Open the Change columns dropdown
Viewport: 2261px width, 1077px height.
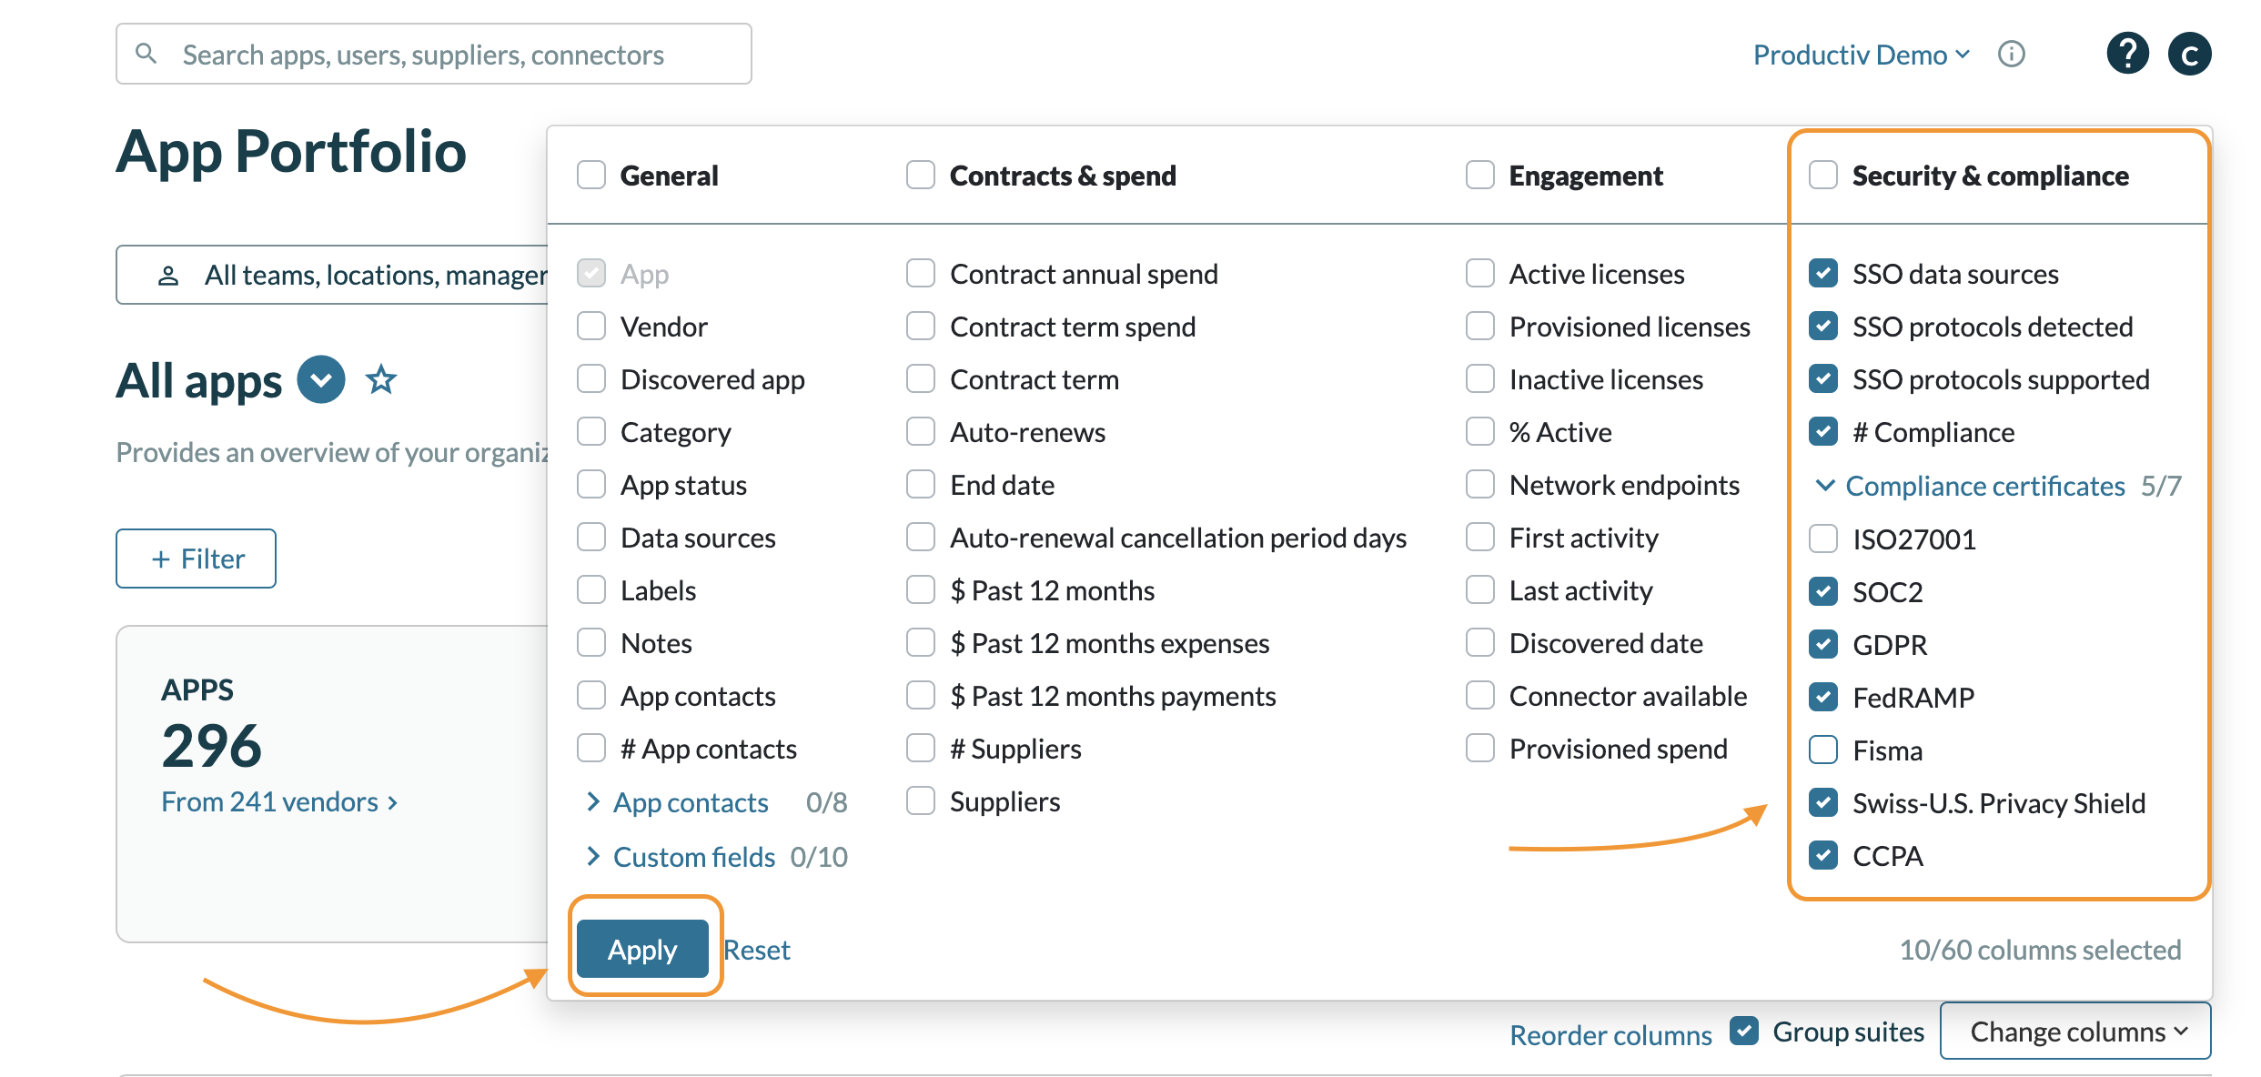point(2075,1032)
